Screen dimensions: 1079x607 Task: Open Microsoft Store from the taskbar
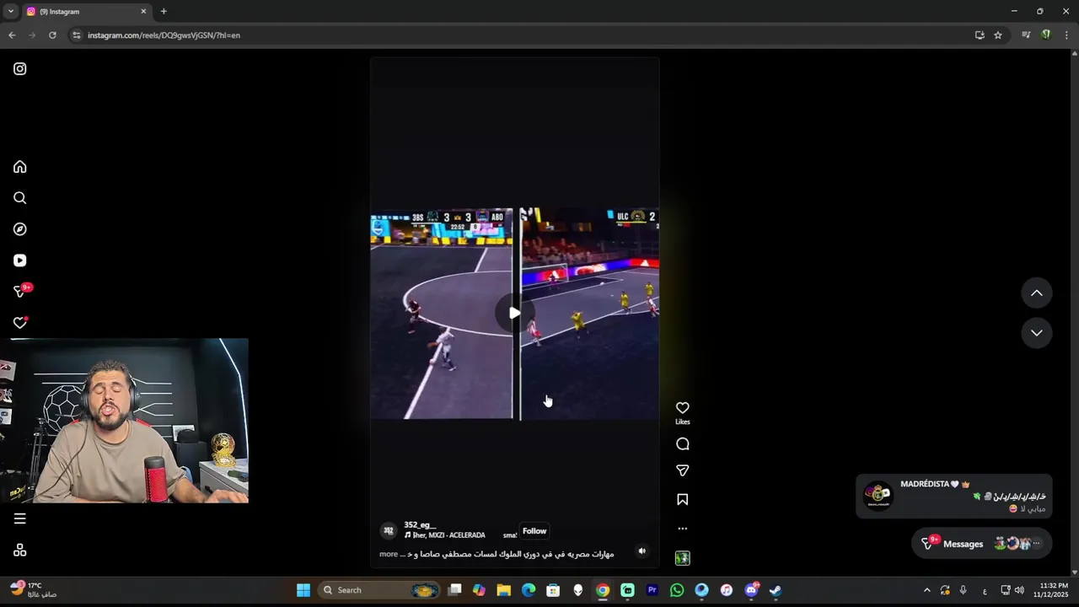tap(553, 590)
